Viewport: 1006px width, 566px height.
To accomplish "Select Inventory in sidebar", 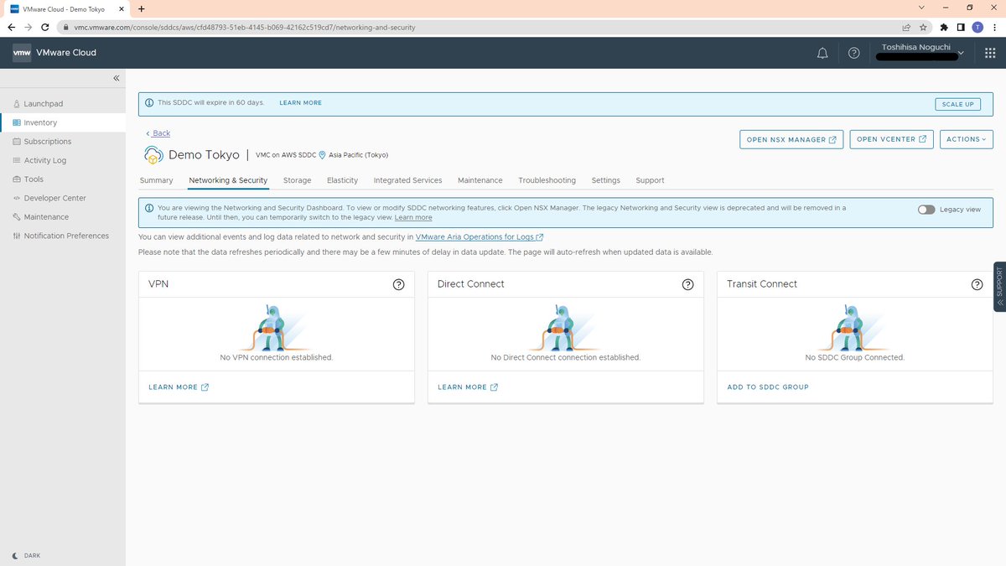I will [63, 122].
